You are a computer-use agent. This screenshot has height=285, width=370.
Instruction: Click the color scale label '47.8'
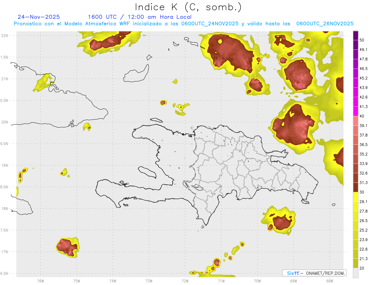pos(364,59)
